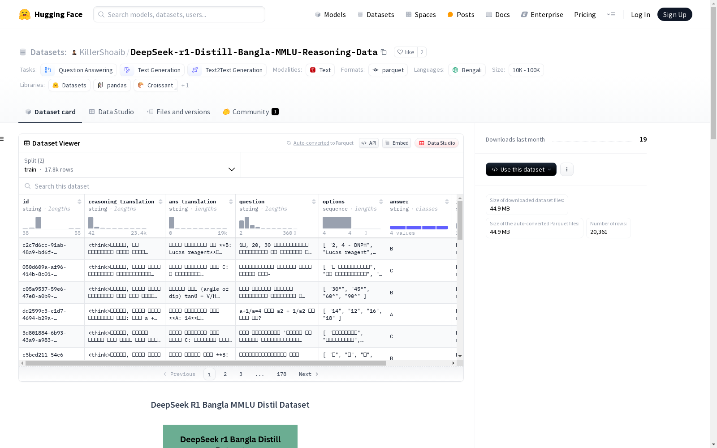Click the parquet format tag
This screenshot has width=717, height=448.
coord(388,70)
